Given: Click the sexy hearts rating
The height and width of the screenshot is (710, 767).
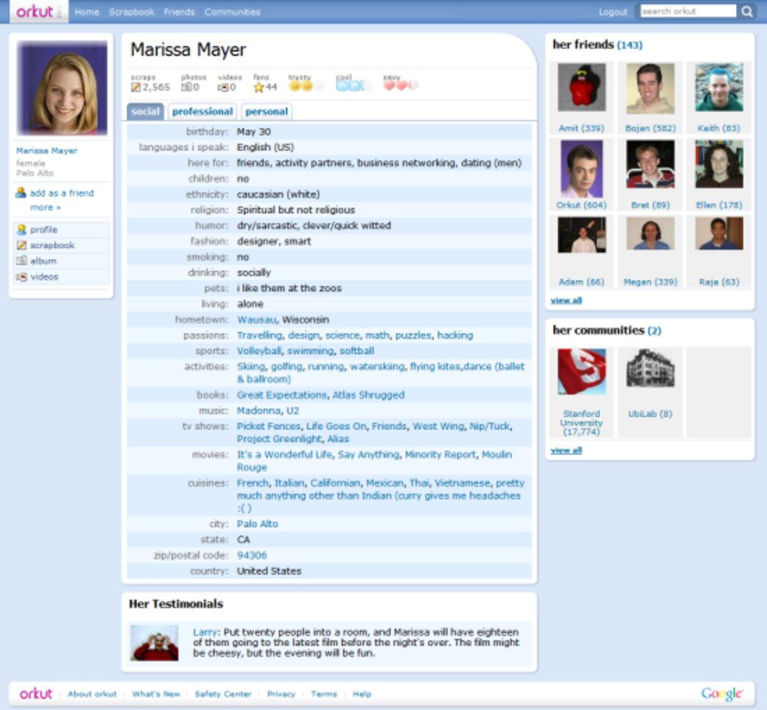Looking at the screenshot, I should (x=400, y=85).
